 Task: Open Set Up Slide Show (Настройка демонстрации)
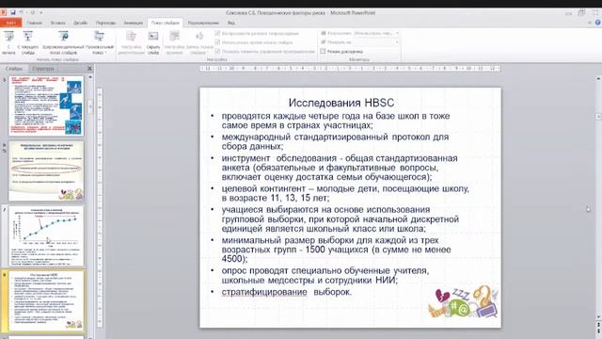tap(131, 42)
